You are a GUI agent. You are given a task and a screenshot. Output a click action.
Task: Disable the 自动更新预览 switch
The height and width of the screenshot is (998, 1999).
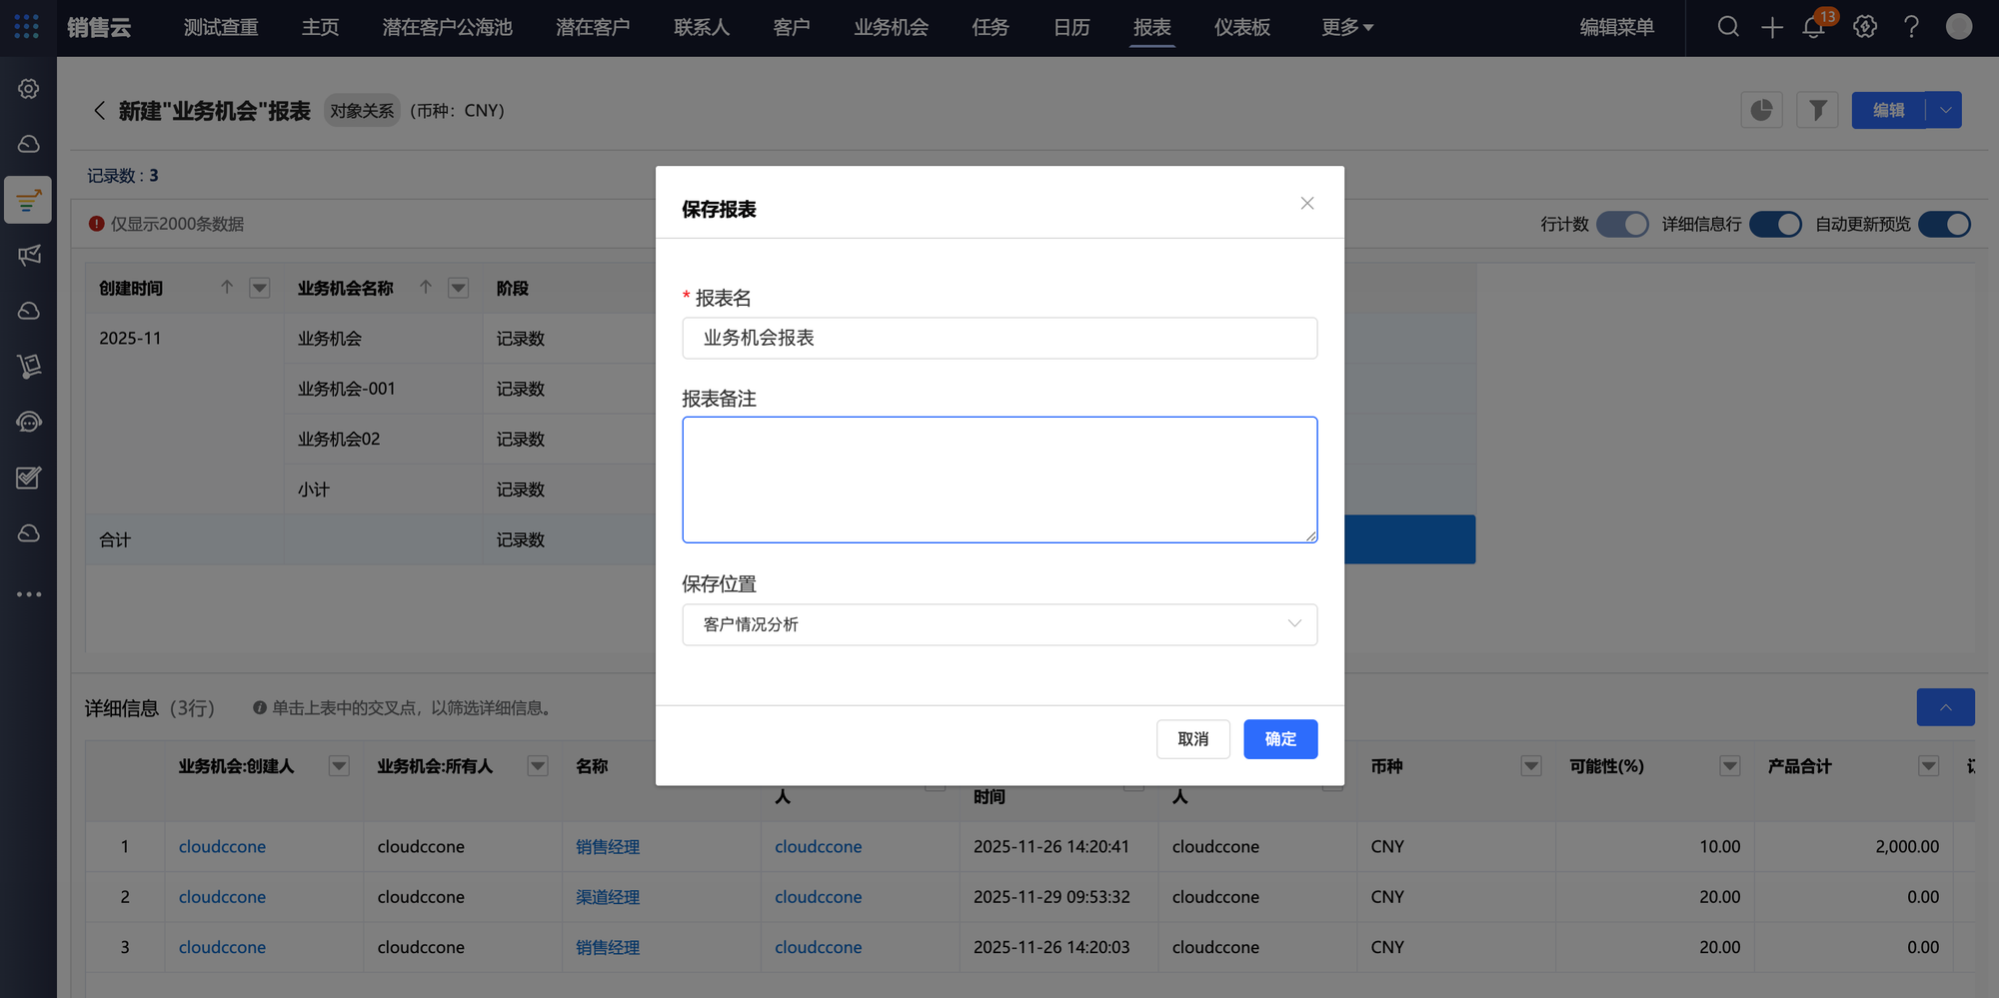coord(1944,224)
